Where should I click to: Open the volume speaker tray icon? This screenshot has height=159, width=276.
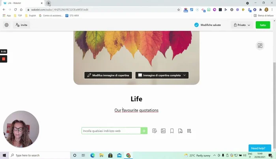(x=244, y=155)
